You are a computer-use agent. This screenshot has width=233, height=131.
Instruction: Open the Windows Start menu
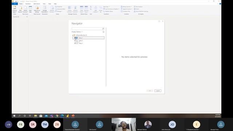(14, 116)
